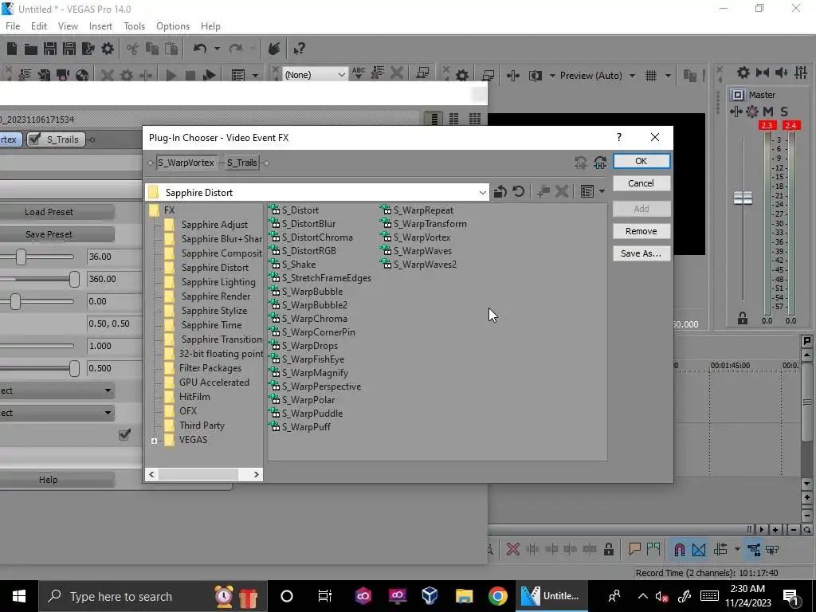Select the HitFilm folder

point(194,397)
